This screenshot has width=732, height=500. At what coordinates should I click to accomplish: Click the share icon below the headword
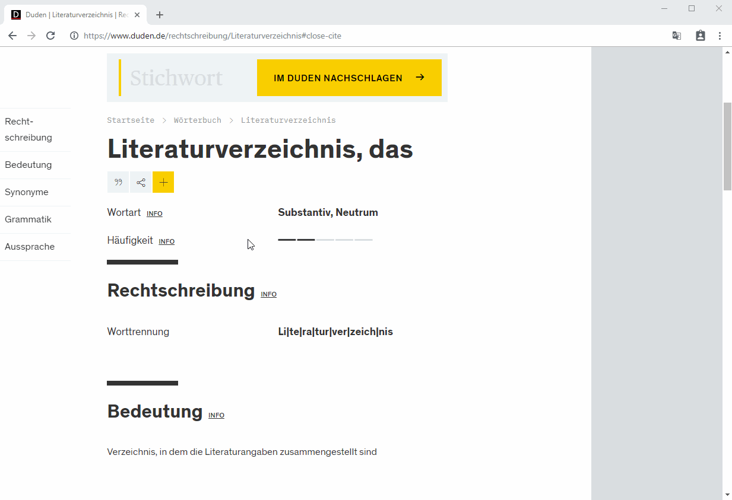(x=141, y=183)
